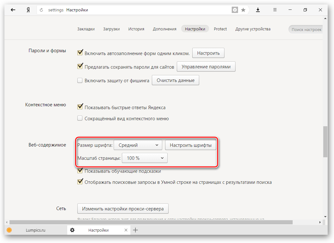The width and height of the screenshot is (334, 243).
Task: Toggle 'Включить защиту от фишинга' checkbox
Action: [x=80, y=80]
